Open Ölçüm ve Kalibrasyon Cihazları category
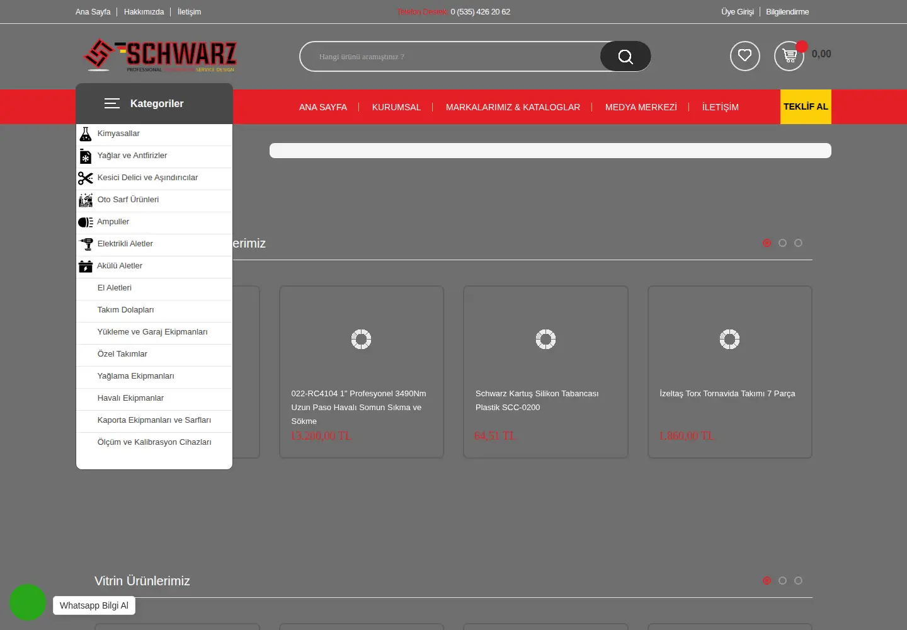 pyautogui.click(x=154, y=442)
